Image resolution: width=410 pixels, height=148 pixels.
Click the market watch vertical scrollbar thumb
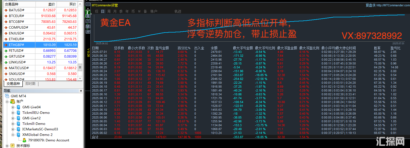point(80,67)
